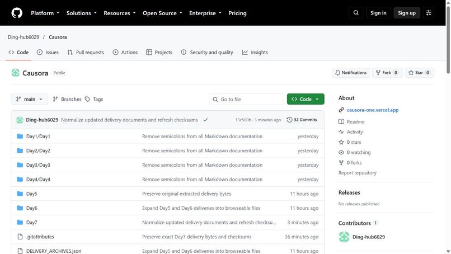Open commit hash 13c560b
451x254 pixels.
coord(243,120)
